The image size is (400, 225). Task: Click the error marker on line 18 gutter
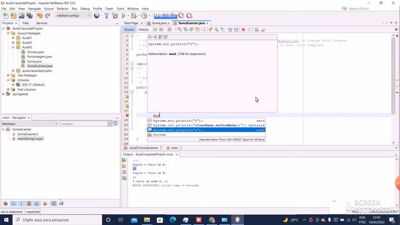(x=127, y=115)
